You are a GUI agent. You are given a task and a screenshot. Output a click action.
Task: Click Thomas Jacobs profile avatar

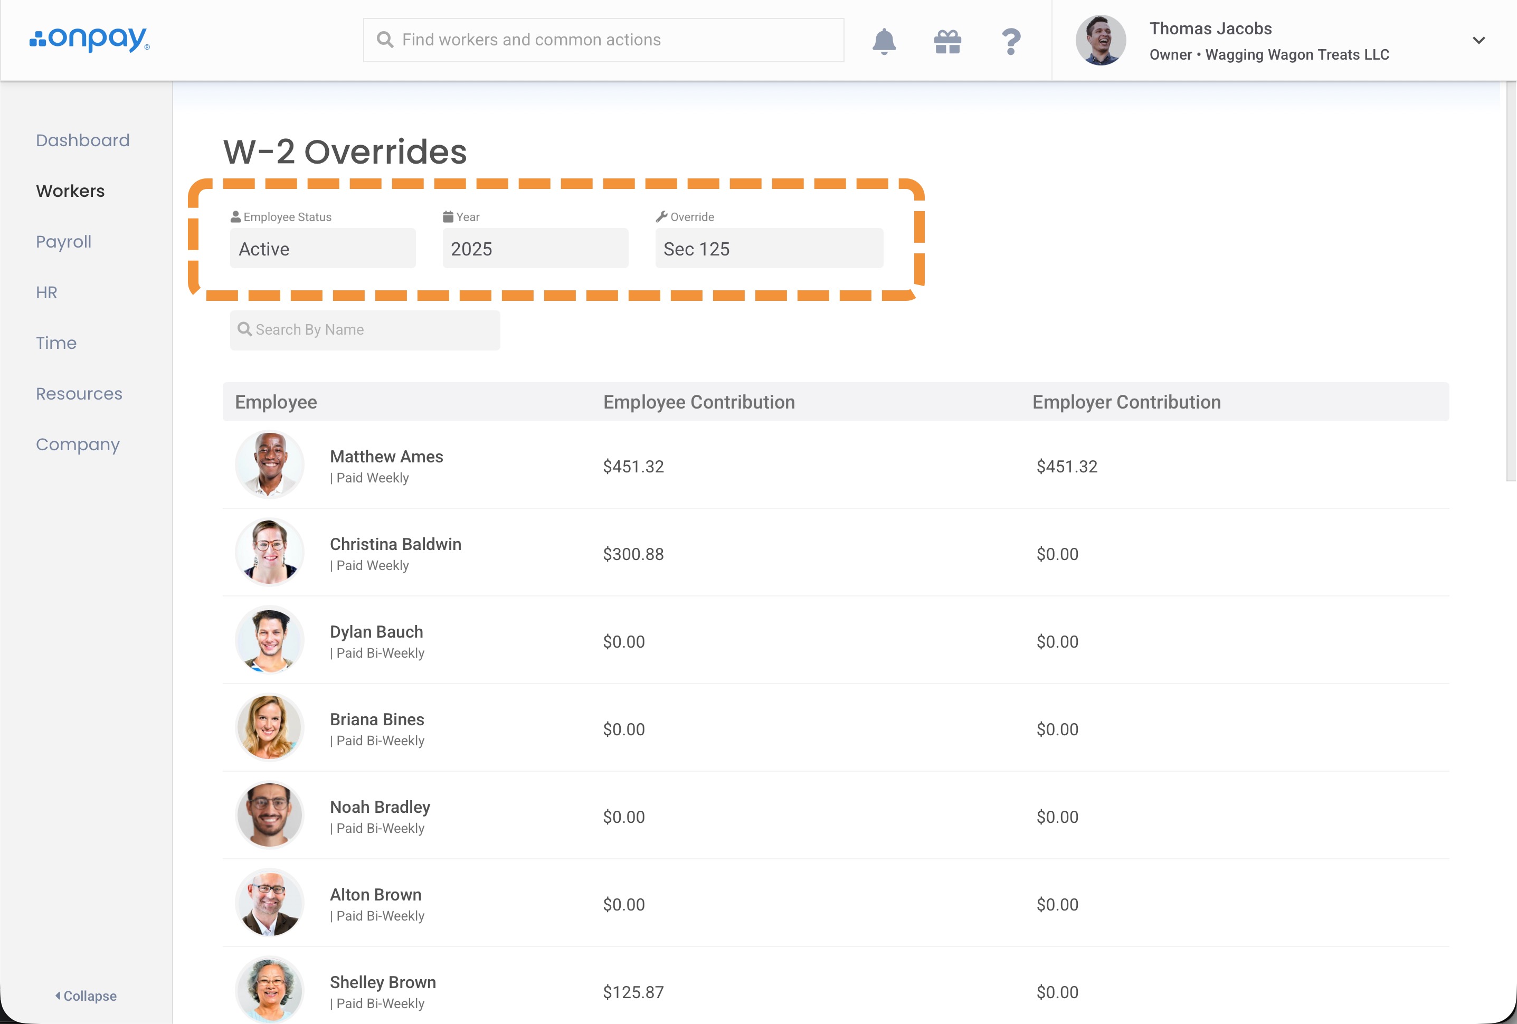tap(1101, 41)
